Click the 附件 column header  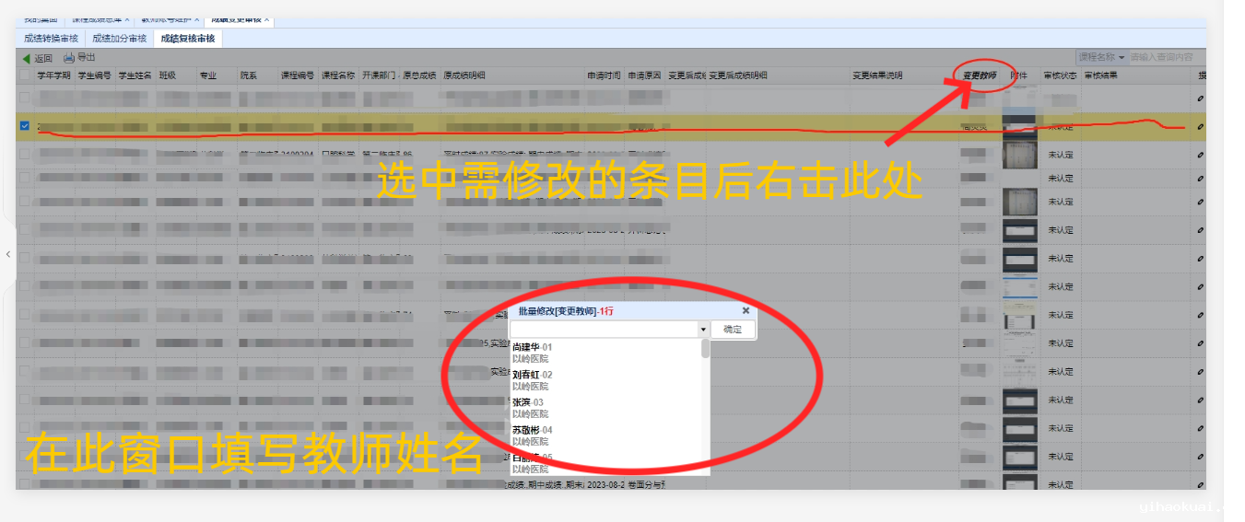[1020, 75]
